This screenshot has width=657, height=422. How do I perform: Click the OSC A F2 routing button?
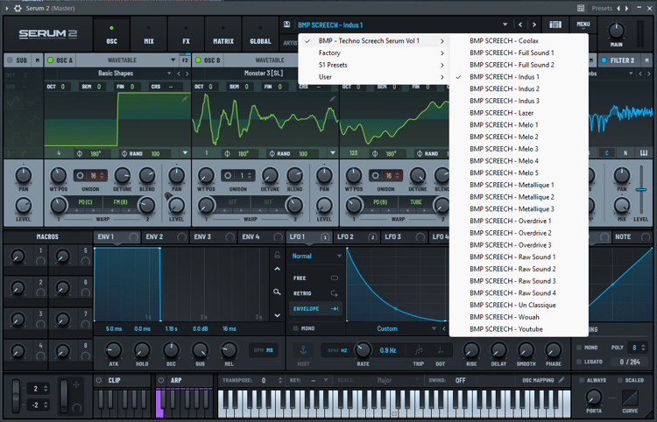tap(185, 60)
